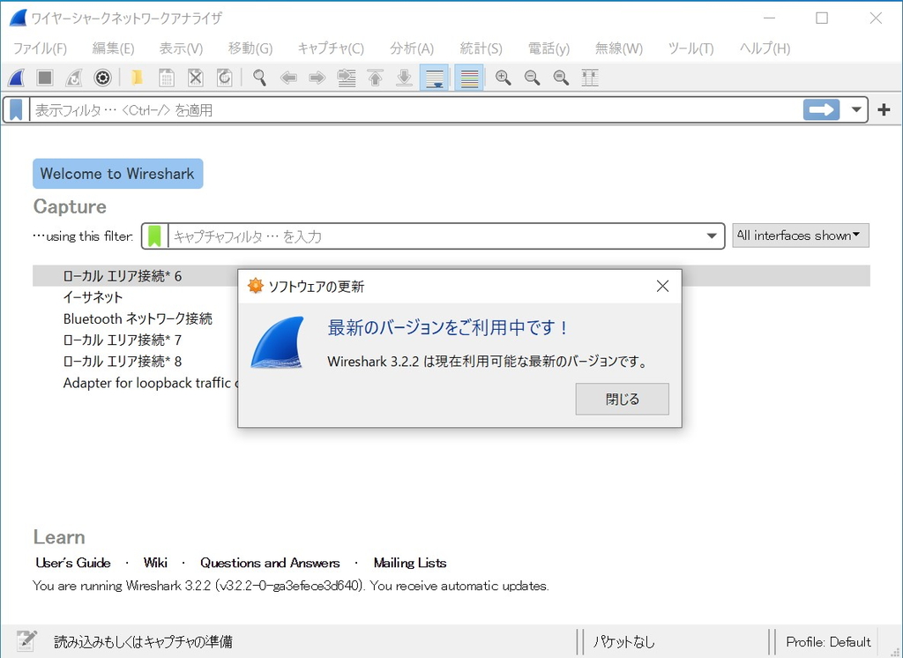Select the イーサネット interface from the list
This screenshot has height=658, width=903.
tap(93, 297)
